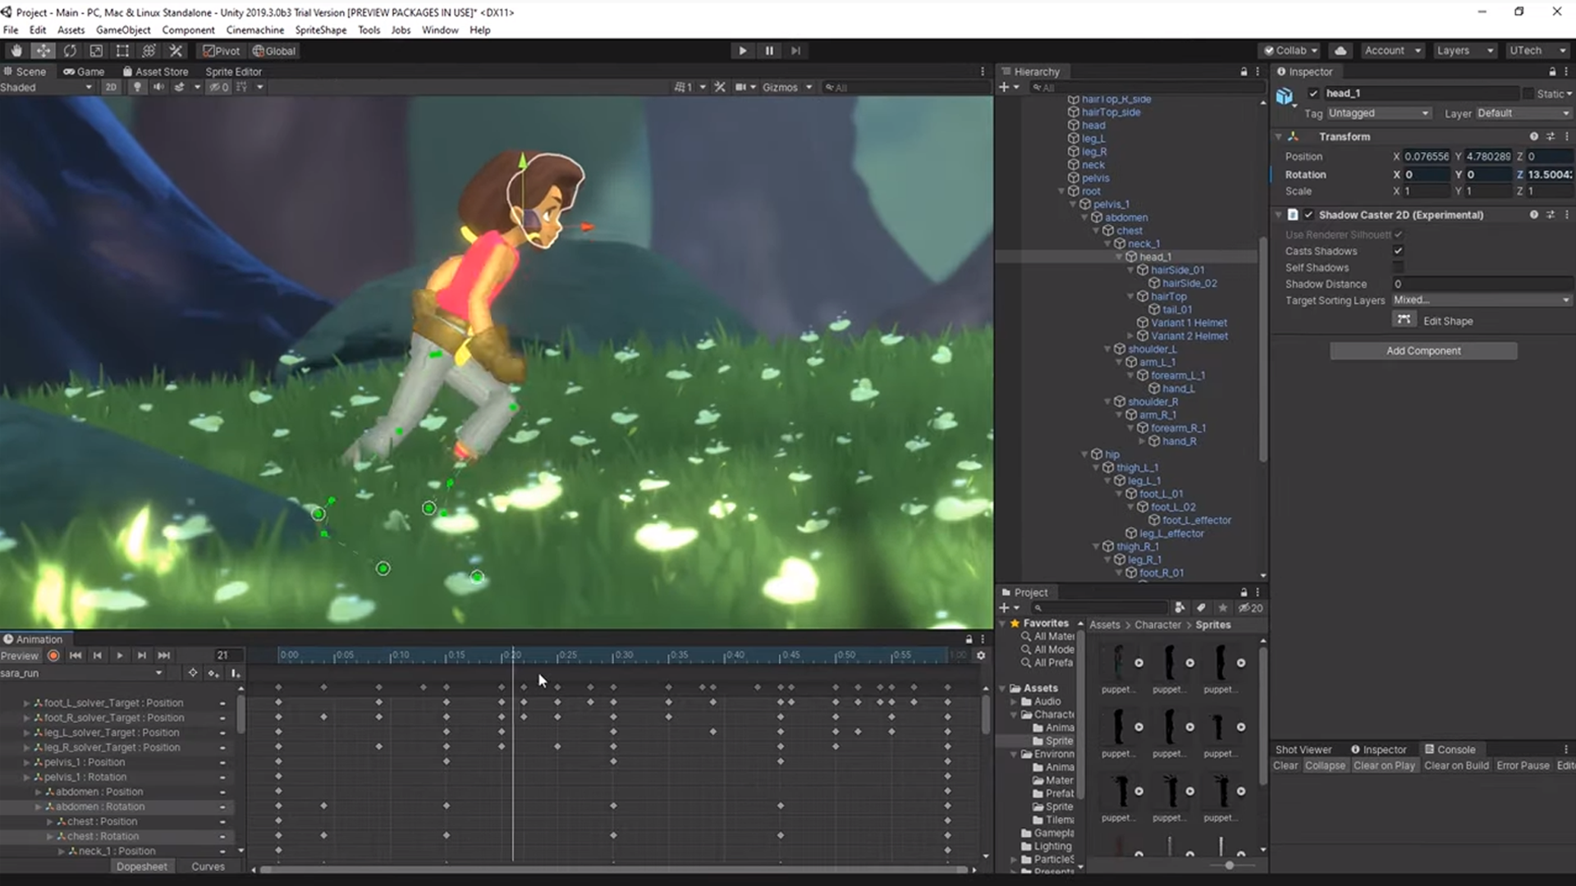This screenshot has width=1576, height=886.
Task: Play the animation clip
Action: click(x=120, y=655)
